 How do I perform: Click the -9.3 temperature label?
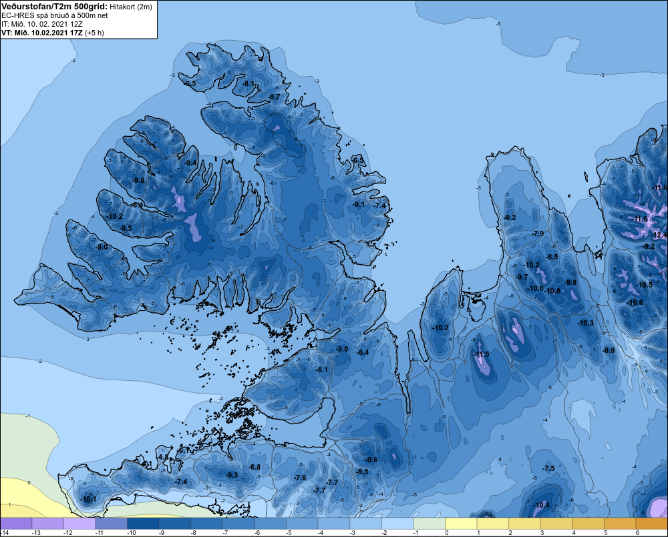click(232, 475)
